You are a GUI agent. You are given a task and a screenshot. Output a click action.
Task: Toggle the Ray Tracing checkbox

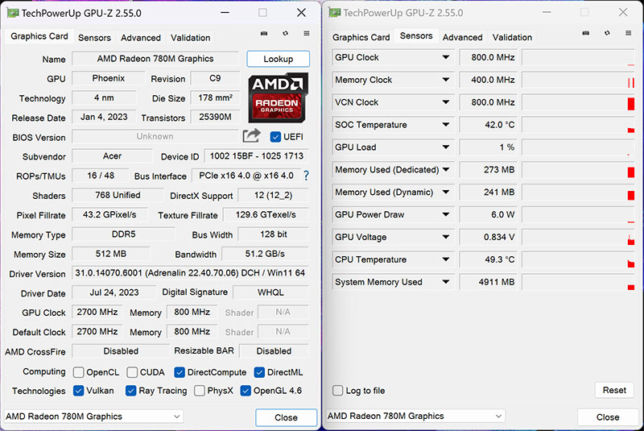(x=130, y=391)
